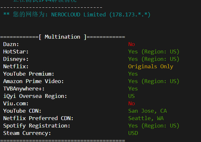Click the HotStar label
Screen dimensions: 201x142
16,52
